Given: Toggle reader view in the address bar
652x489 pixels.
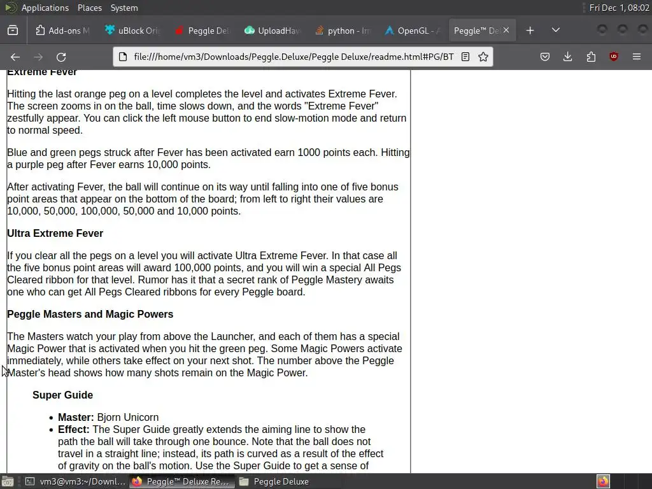Looking at the screenshot, I should coord(465,57).
